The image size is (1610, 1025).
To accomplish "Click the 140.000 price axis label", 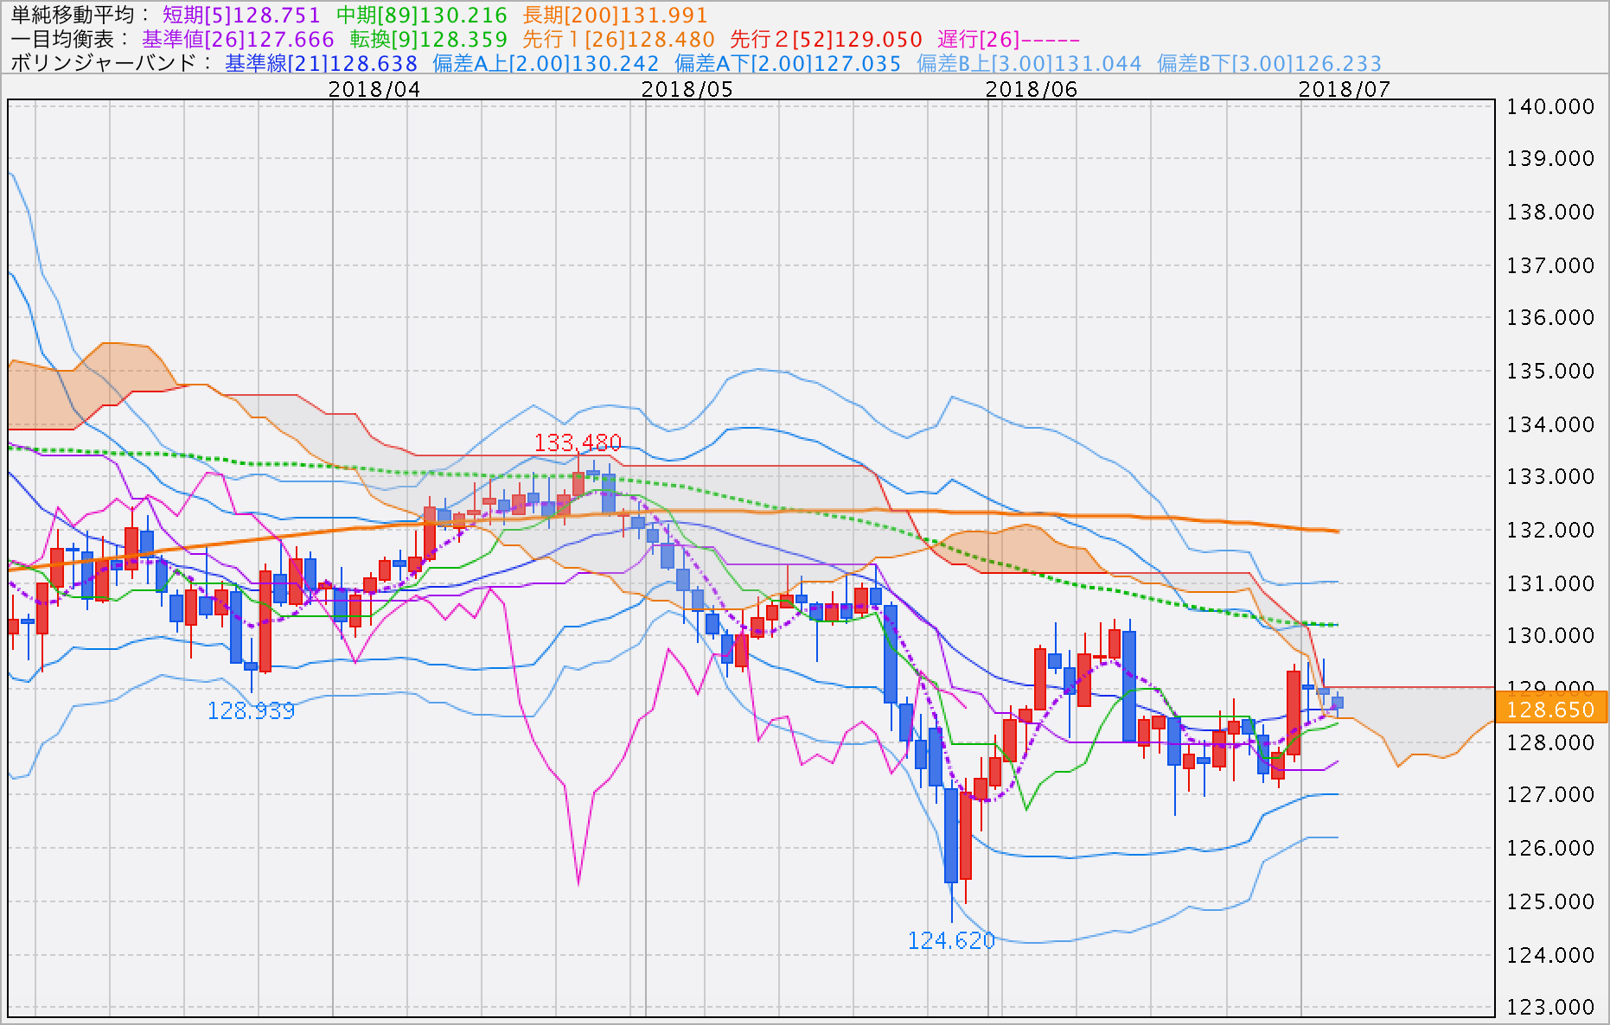I will click(1550, 106).
